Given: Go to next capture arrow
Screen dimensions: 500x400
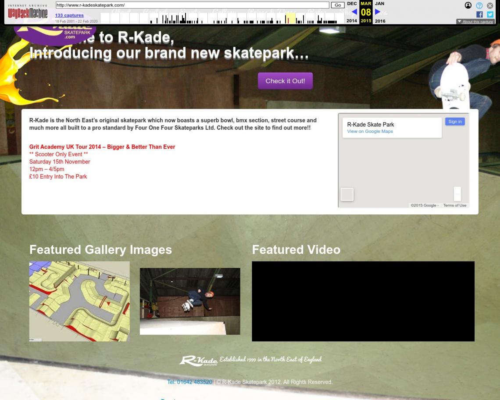Looking at the screenshot, I should point(378,12).
